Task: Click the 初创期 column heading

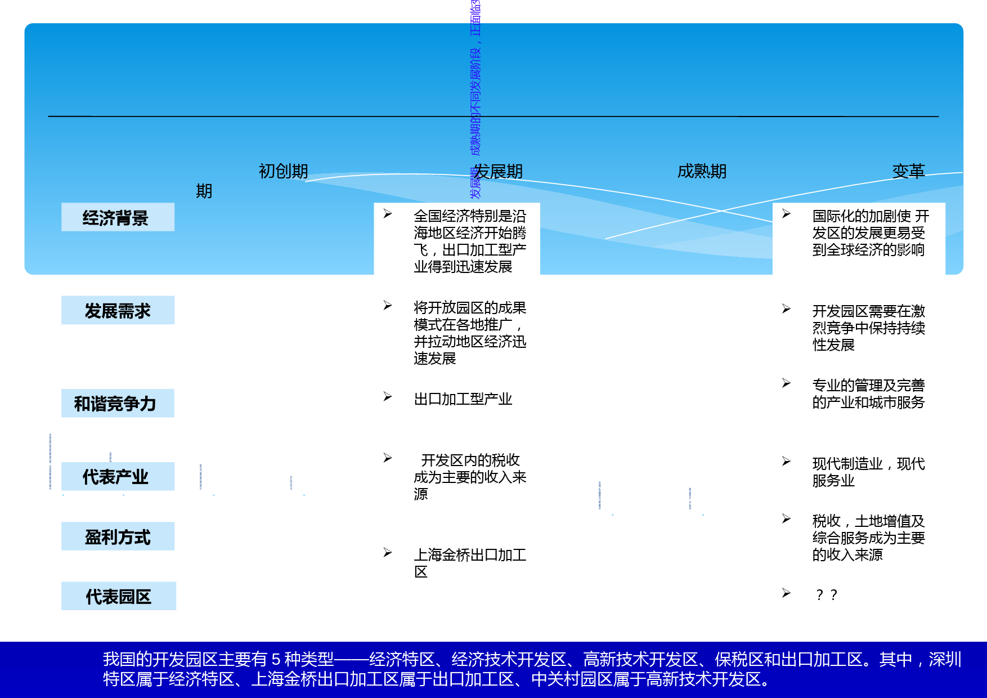Action: [x=283, y=171]
